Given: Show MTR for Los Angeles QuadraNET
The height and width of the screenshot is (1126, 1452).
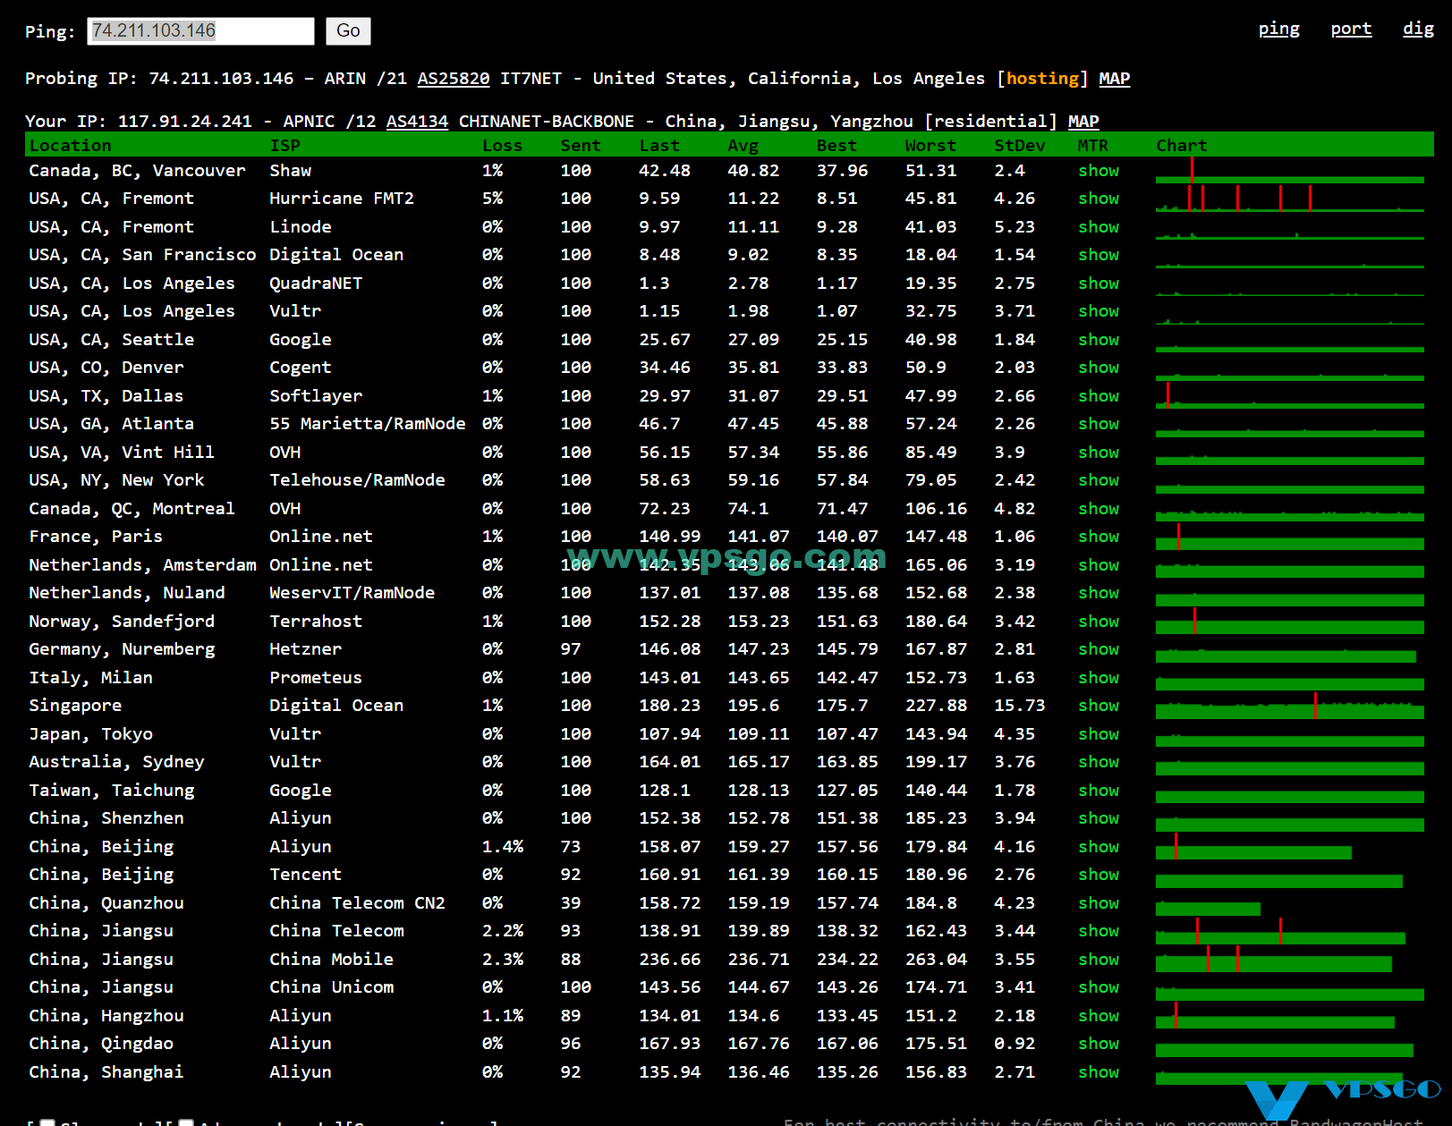Looking at the screenshot, I should tap(1099, 284).
